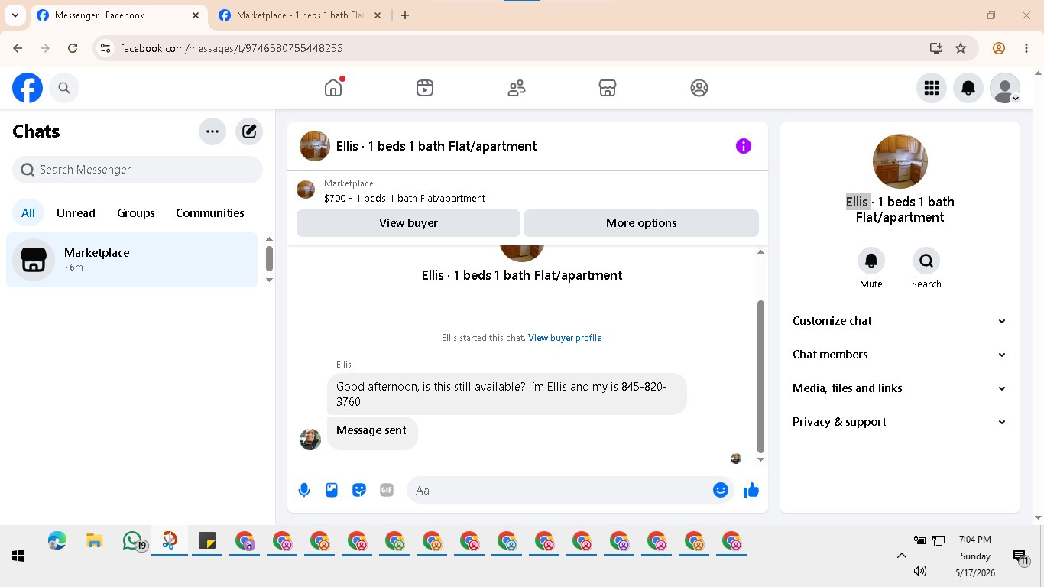The height and width of the screenshot is (587, 1044).
Task: Open Chats options three-dot menu
Action: [212, 131]
